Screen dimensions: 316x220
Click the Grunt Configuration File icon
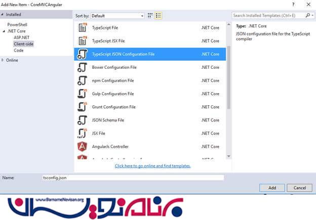point(83,107)
